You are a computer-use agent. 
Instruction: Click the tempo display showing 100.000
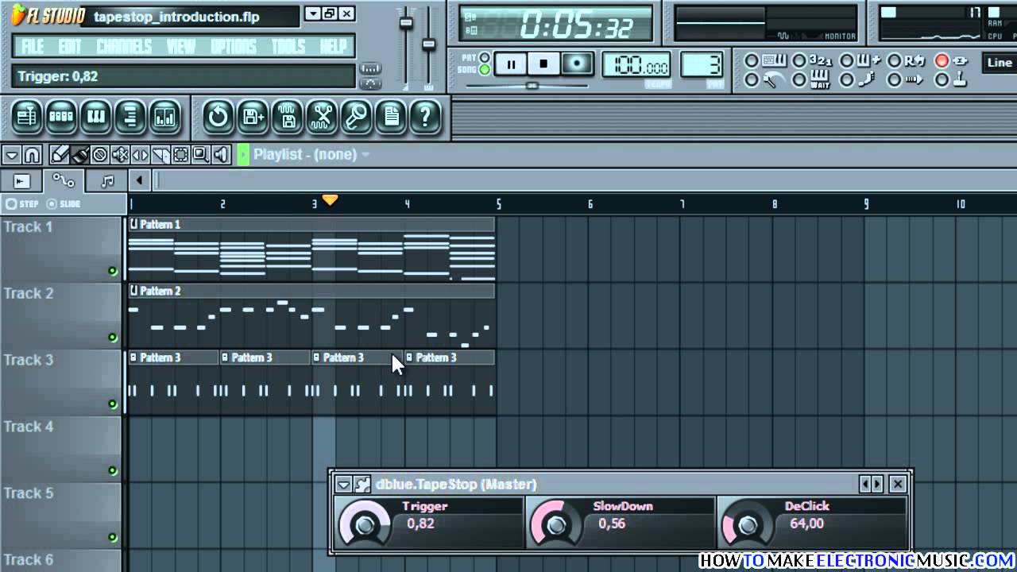[x=636, y=65]
